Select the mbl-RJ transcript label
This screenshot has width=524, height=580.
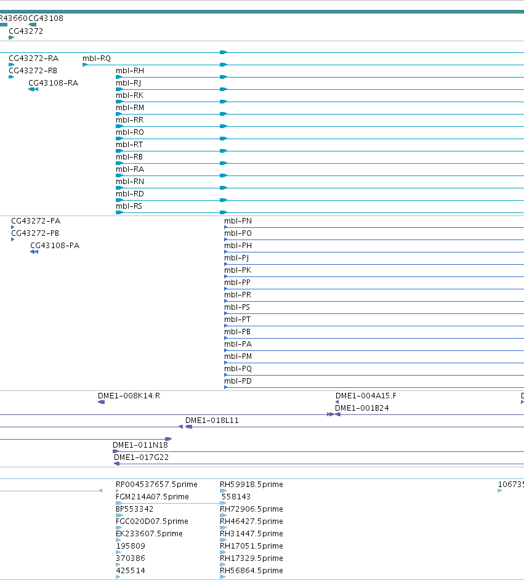128,83
